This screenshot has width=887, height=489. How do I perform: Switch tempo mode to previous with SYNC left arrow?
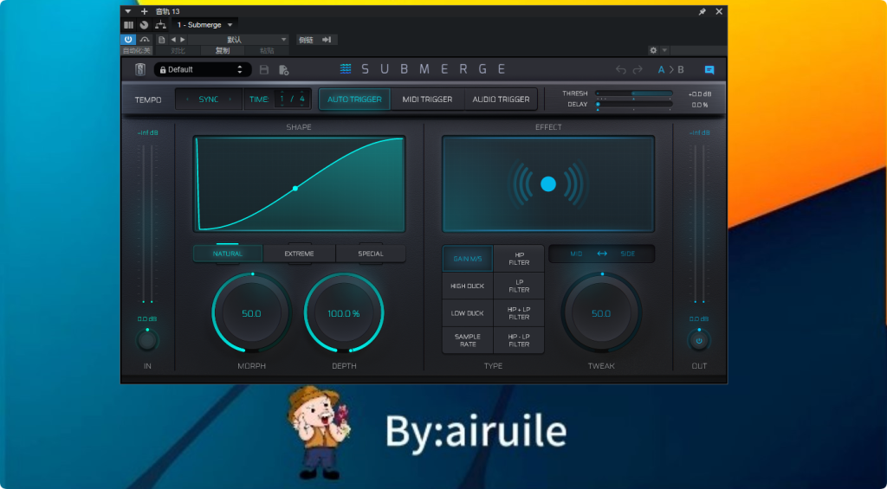187,100
